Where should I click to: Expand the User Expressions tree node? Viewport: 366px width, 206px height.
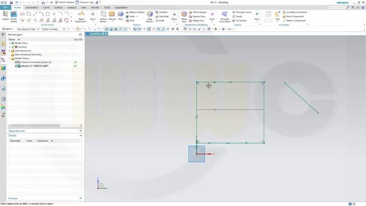click(10, 51)
